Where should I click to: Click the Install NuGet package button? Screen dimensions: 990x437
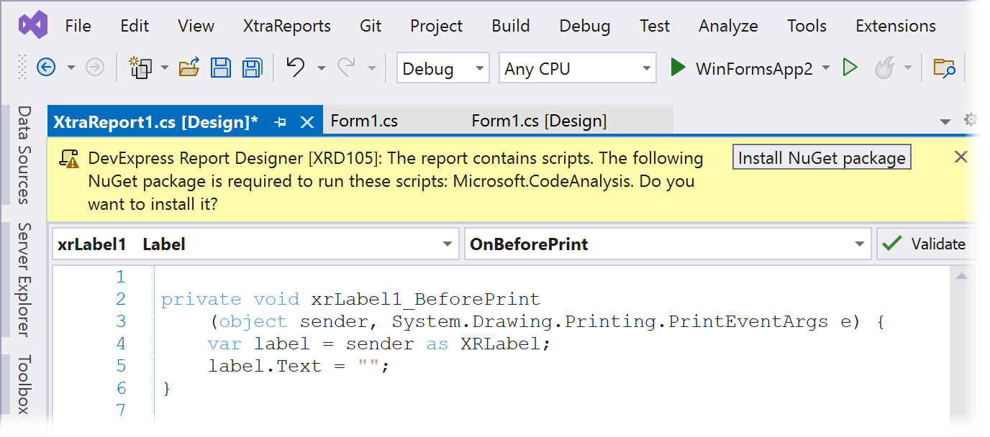[822, 157]
